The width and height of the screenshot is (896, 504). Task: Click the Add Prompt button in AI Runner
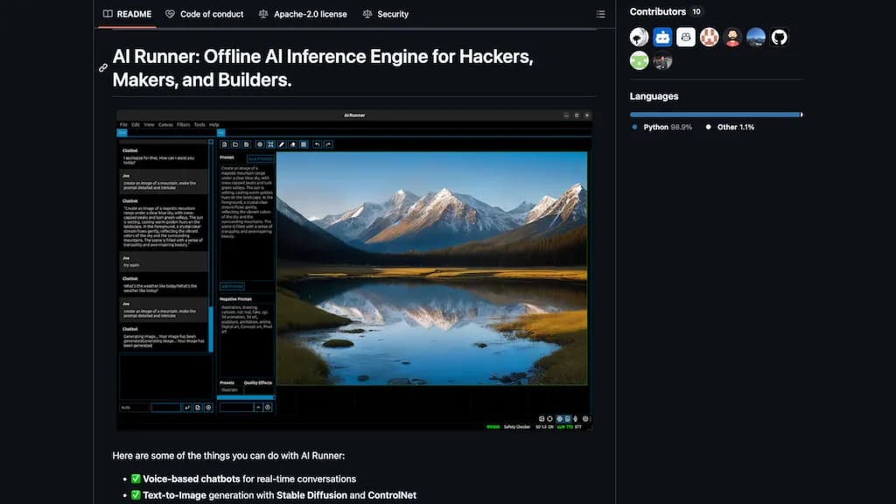pos(232,286)
